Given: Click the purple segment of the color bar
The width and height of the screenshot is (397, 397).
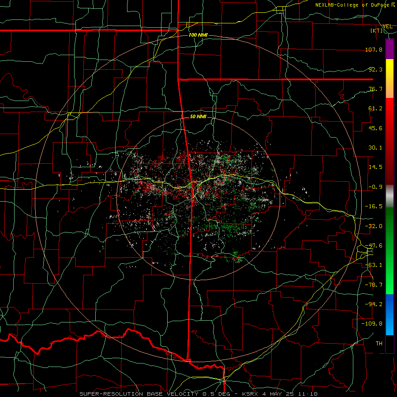Looking at the screenshot, I should [390, 49].
